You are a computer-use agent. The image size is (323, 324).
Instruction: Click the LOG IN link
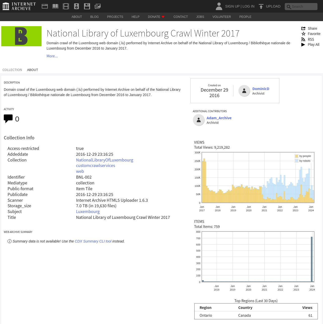pos(248,6)
